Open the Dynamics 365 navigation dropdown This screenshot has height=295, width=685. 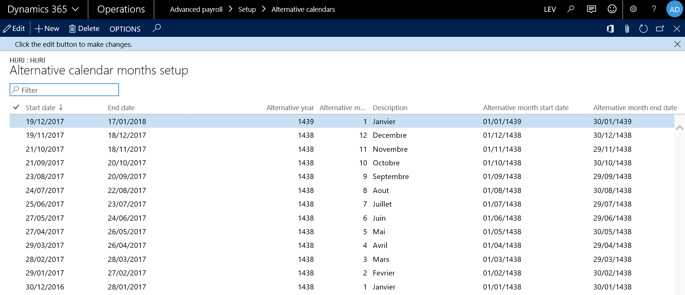tap(43, 9)
